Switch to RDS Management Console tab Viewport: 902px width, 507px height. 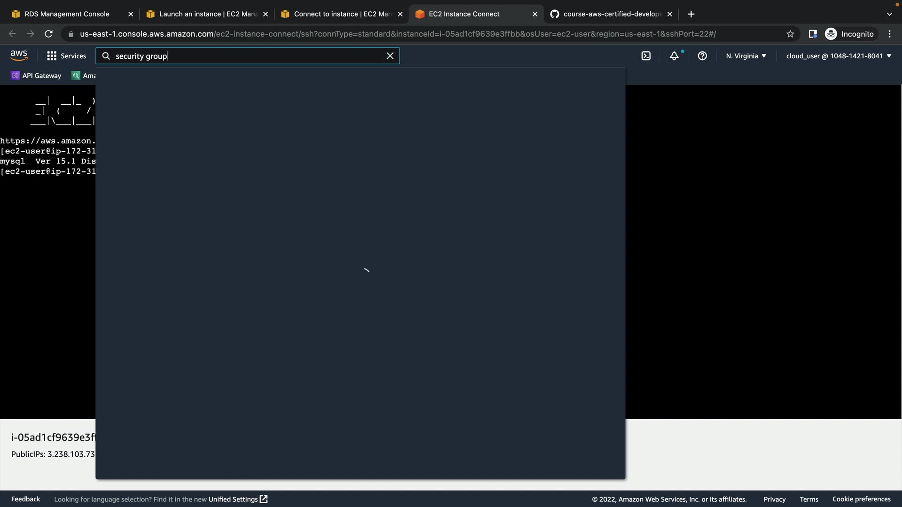67,14
